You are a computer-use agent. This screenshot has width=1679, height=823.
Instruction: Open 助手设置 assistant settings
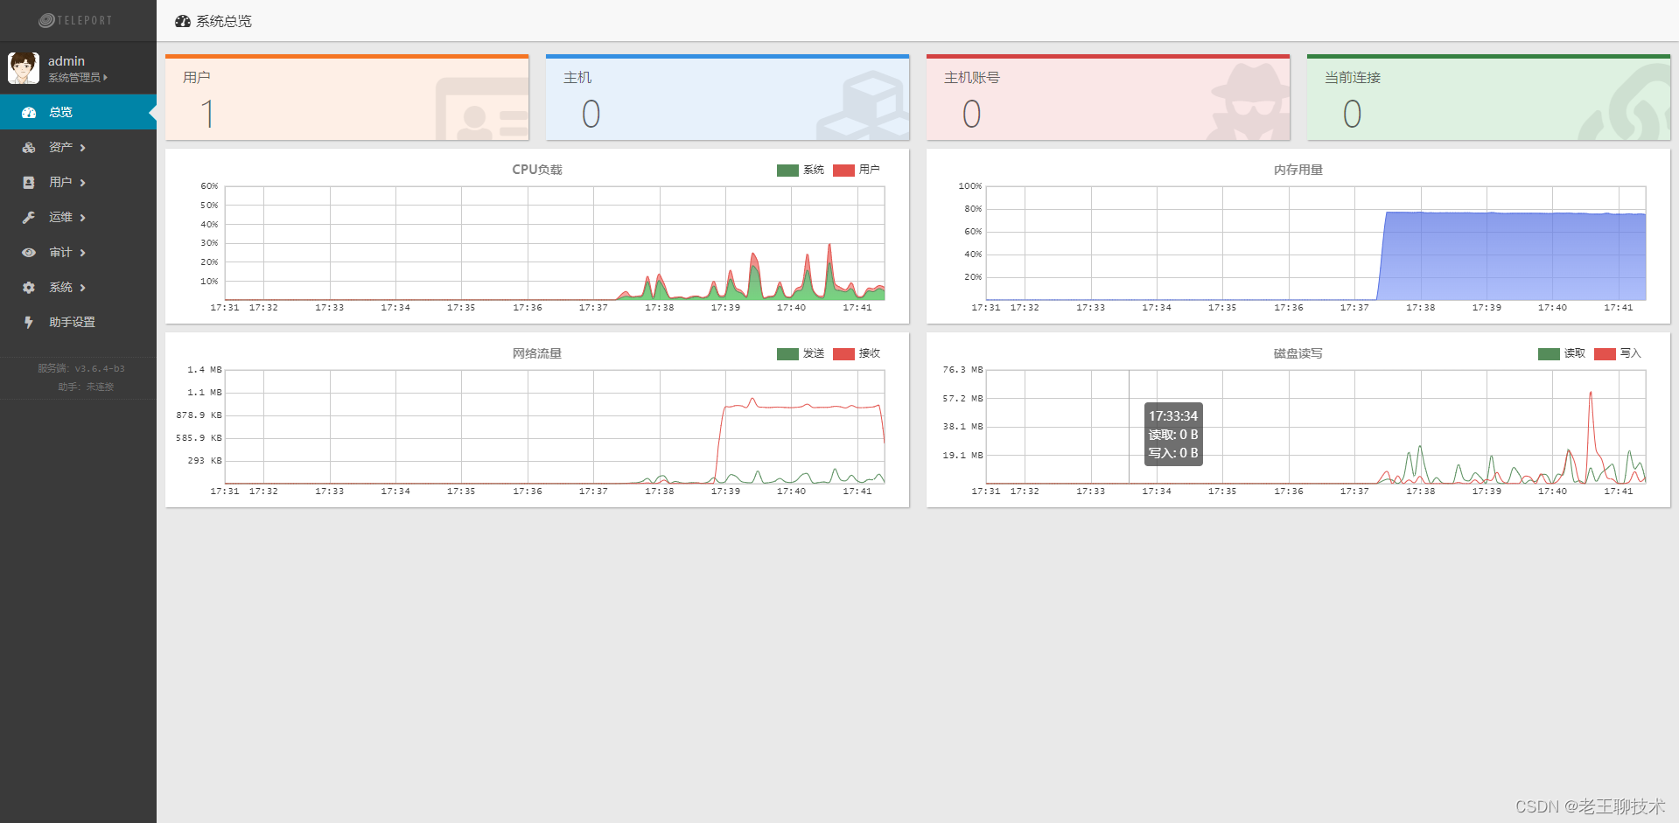(x=78, y=322)
